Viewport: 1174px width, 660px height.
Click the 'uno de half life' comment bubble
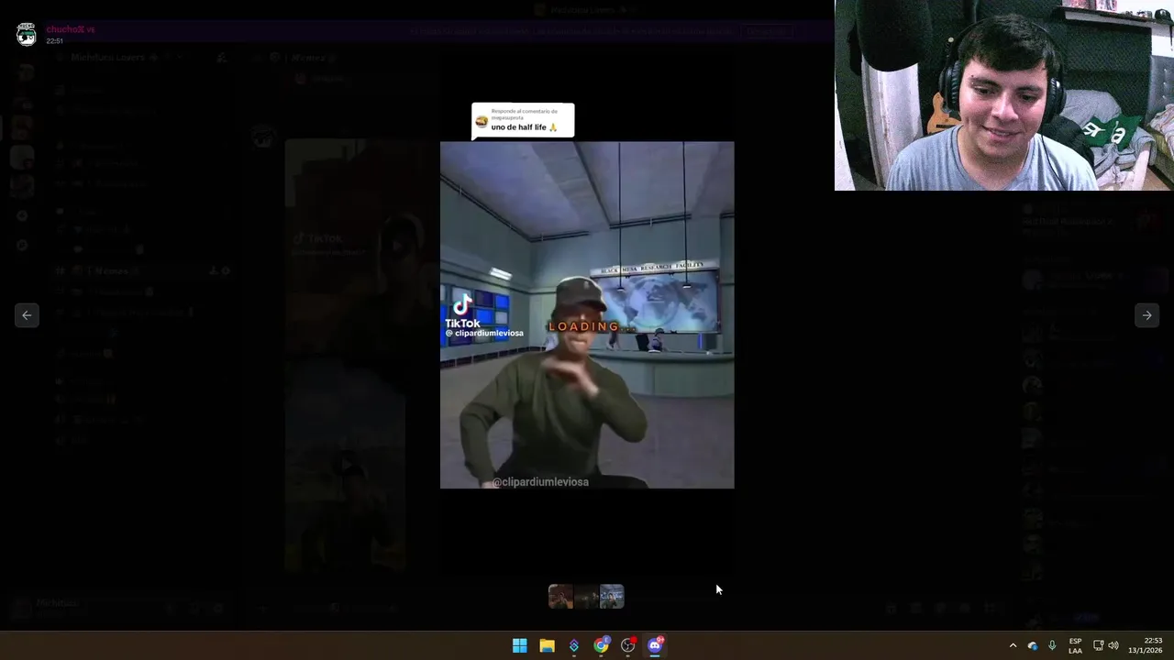[x=523, y=120]
